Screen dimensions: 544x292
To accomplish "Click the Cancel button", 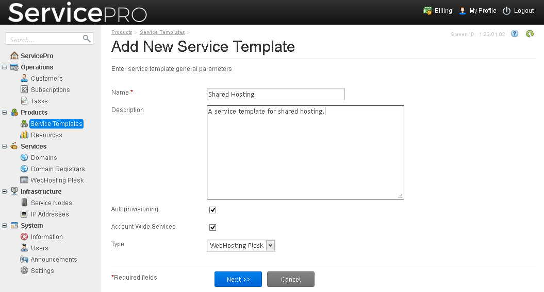I will (x=291, y=279).
